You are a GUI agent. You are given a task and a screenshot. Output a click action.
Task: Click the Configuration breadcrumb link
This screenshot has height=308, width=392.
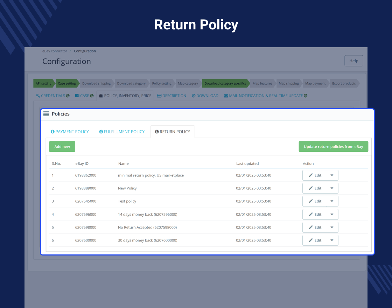click(x=85, y=51)
